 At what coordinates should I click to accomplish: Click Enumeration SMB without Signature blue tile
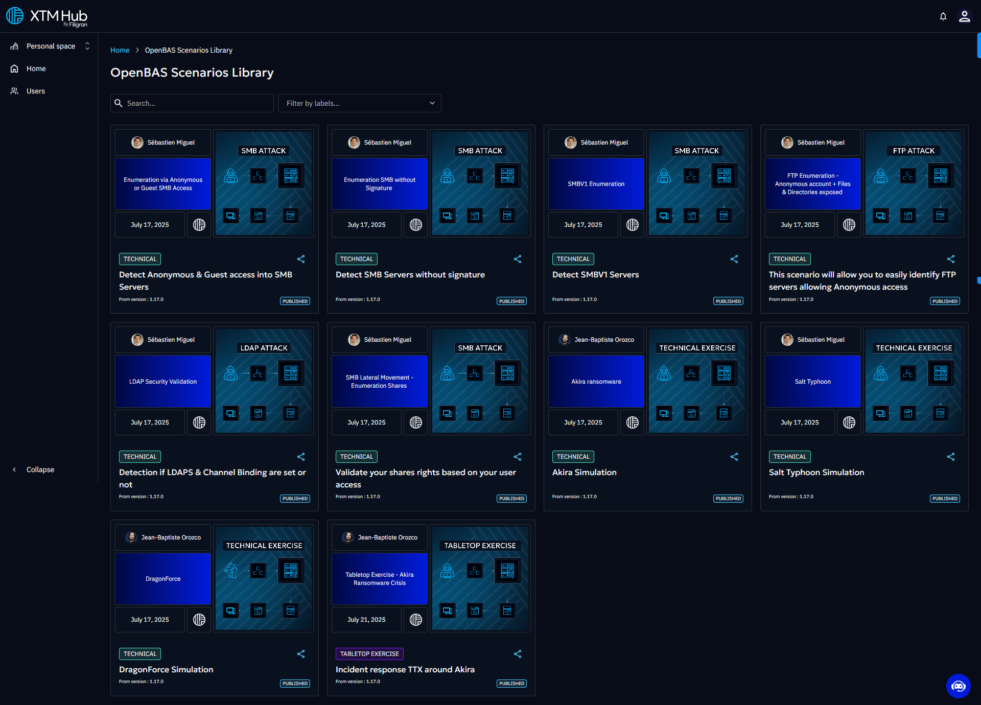pos(380,184)
